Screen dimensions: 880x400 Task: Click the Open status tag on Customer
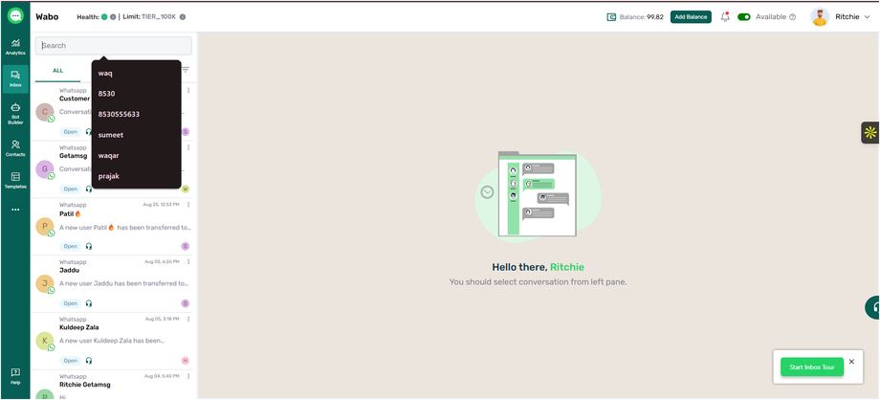click(x=70, y=131)
